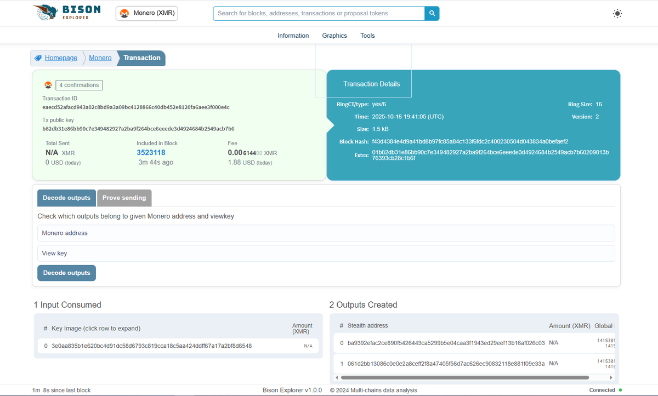Viewport: 658px width, 396px height.
Task: Go to Homepage breadcrumb link
Action: coord(61,58)
